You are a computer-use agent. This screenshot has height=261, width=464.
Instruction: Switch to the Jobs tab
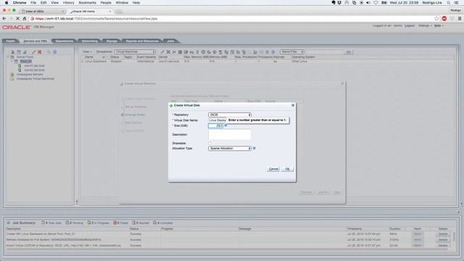tap(171, 41)
